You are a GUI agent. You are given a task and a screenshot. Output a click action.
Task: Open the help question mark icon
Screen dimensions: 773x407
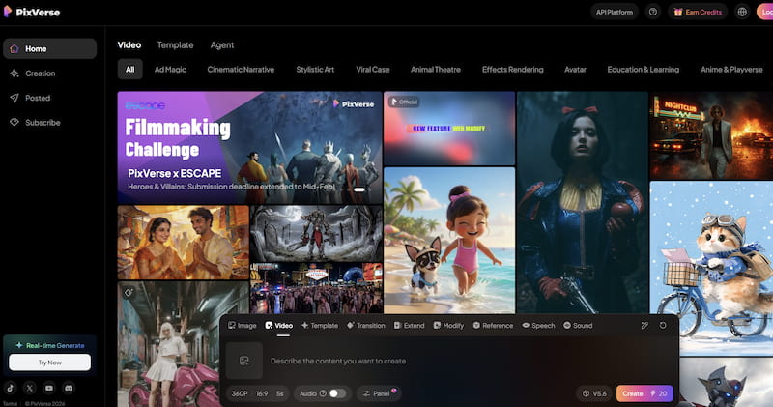point(653,12)
